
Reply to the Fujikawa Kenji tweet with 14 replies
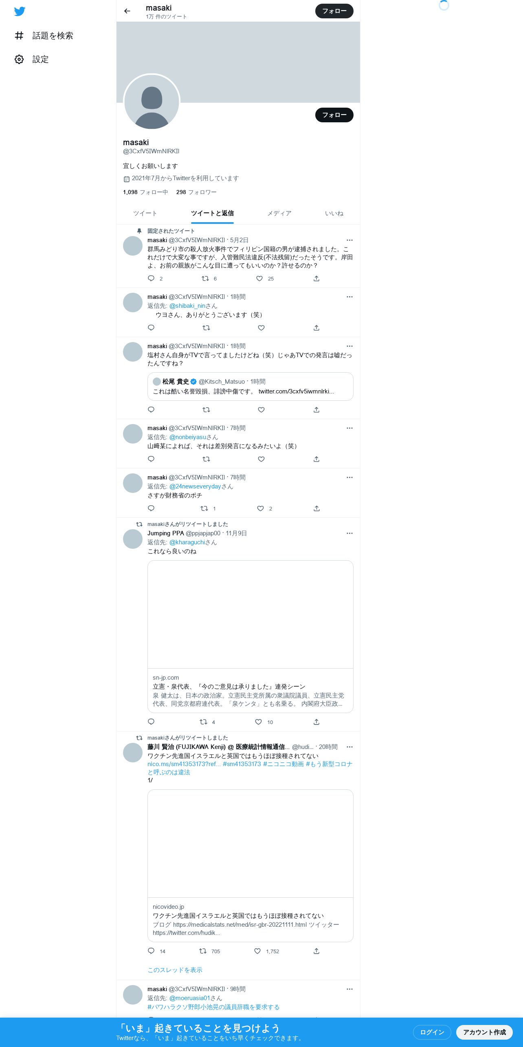click(151, 951)
